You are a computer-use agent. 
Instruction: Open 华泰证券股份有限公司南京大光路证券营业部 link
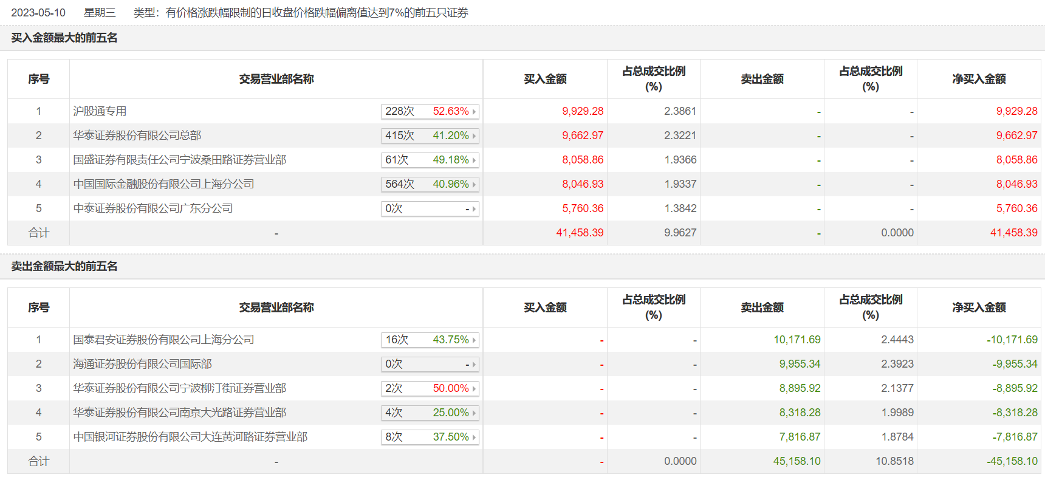click(180, 413)
